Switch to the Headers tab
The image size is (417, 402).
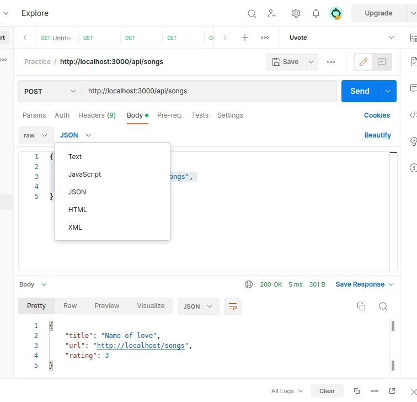[97, 115]
